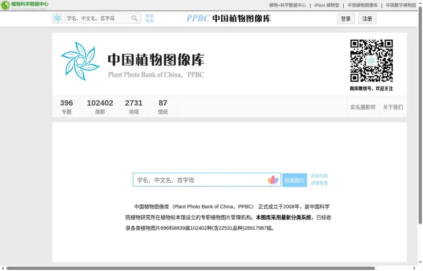Viewport: 423px width, 271px height.
Task: Open 中国植物图像库 top navigation link
Action: pos(363,5)
